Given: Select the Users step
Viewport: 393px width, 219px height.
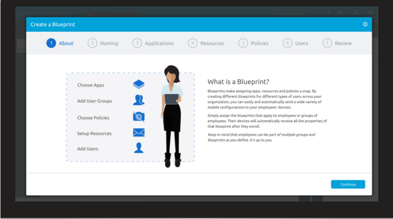Looking at the screenshot, I should tap(296, 43).
